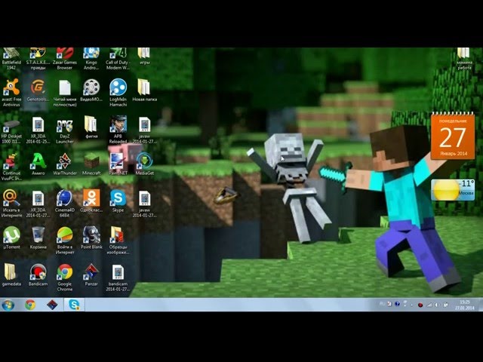483x362 pixels.
Task: Launch MediaGet
Action: tap(144, 164)
